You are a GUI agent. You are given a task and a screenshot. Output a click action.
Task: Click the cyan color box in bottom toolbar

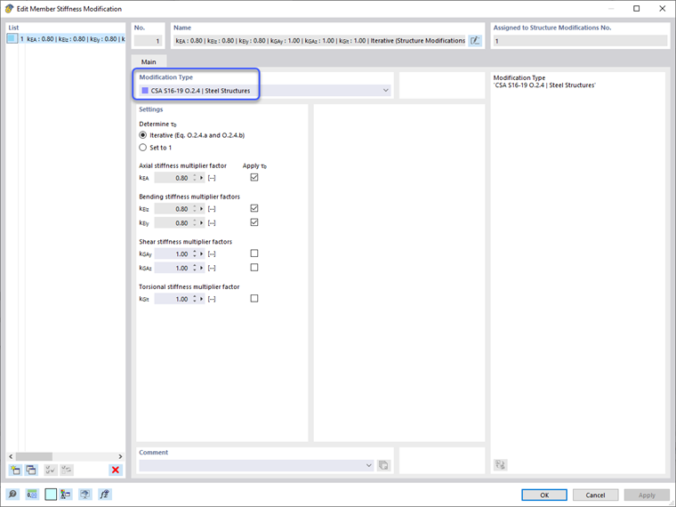click(51, 494)
